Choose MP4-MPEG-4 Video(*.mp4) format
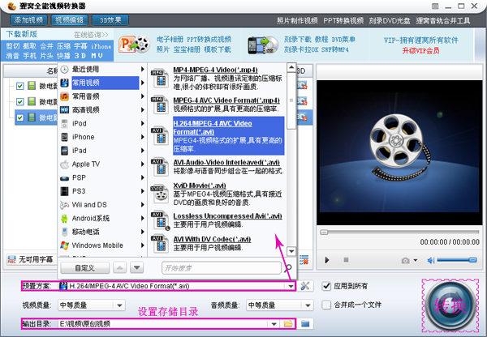Viewport: 487px width, 337px height. coord(217,78)
